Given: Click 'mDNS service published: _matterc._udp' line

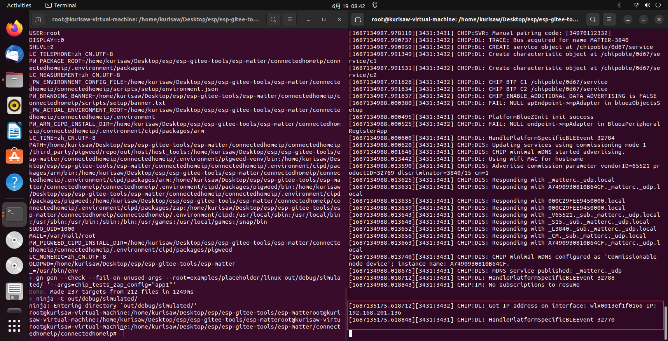Looking at the screenshot, I should click(485, 271).
